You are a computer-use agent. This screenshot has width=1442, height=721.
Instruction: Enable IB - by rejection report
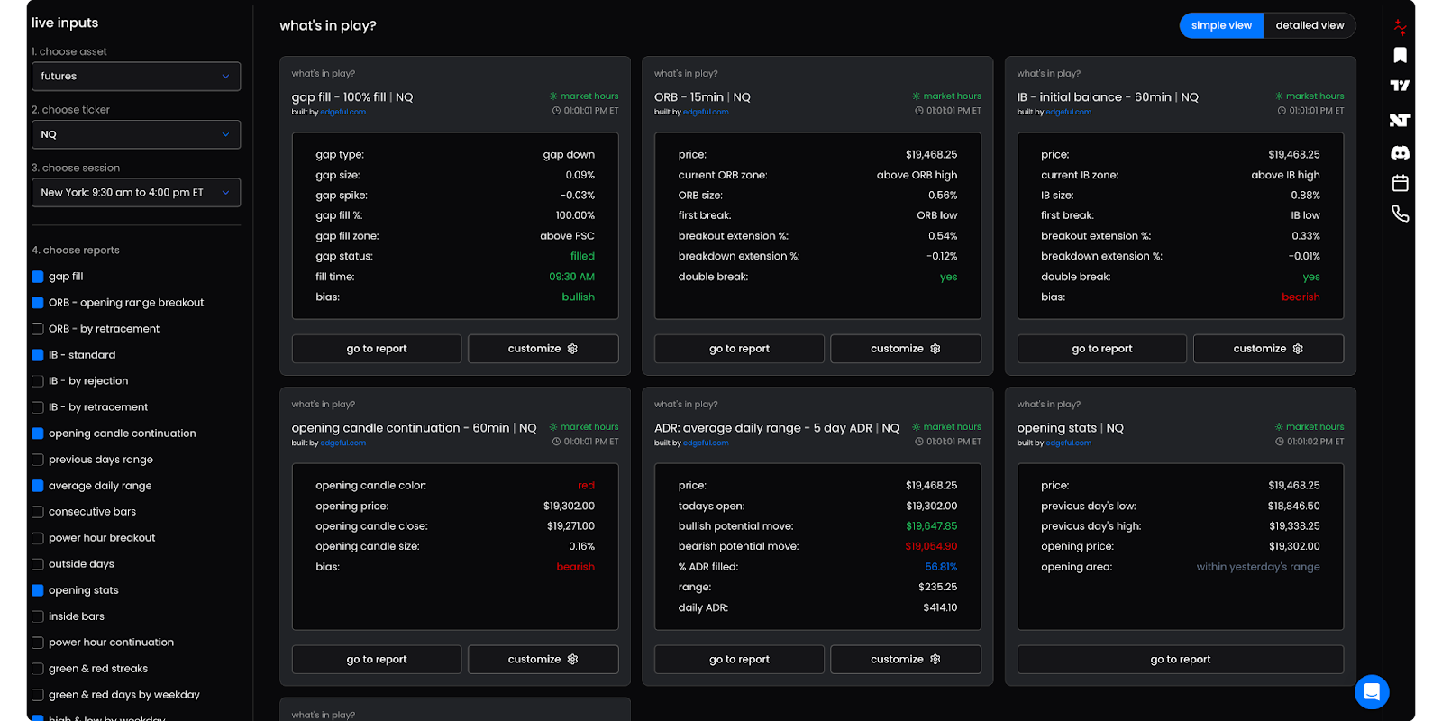38,381
